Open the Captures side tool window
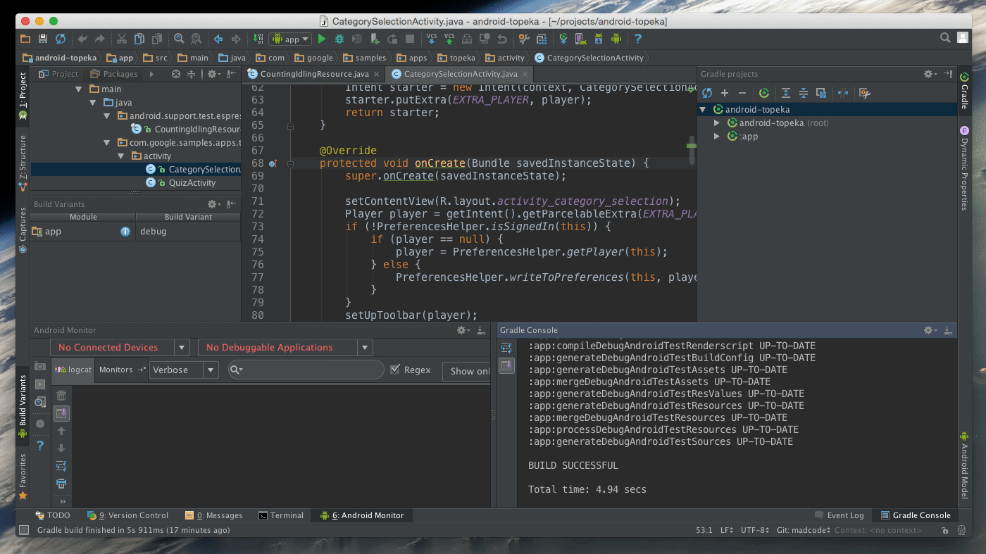The image size is (986, 554). pos(23,230)
